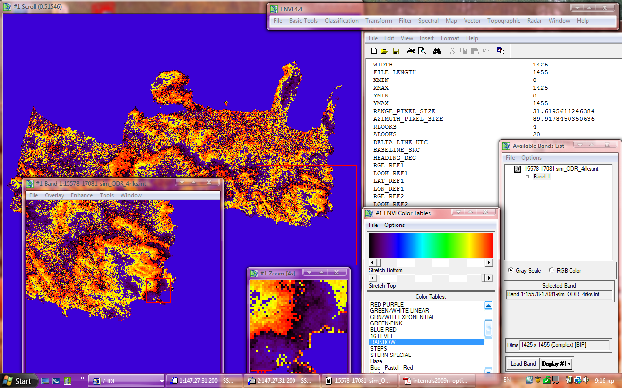The height and width of the screenshot is (388, 622).
Task: Click the rainbow color bar preview
Action: tap(431, 245)
